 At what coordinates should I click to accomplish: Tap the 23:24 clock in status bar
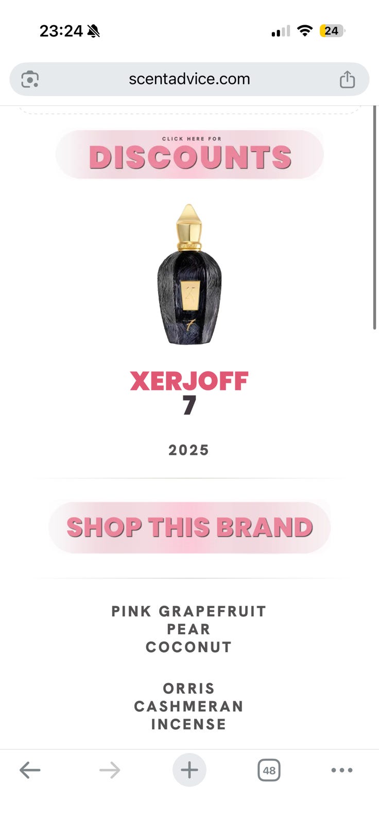pos(61,31)
